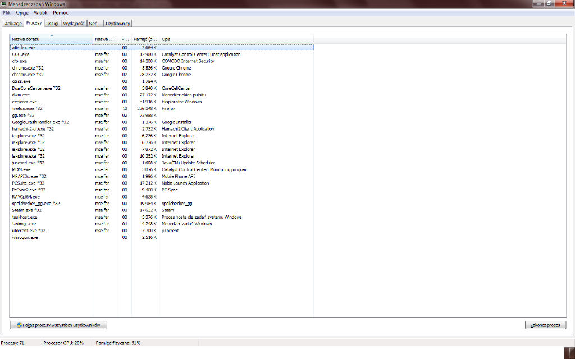Click 'Pokaż procesy wszystkich użytkowników' button
Image resolution: width=575 pixels, height=359 pixels.
click(x=58, y=325)
